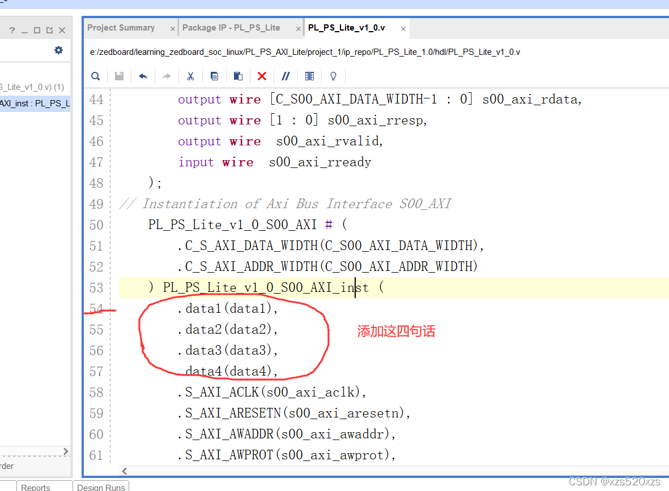The image size is (669, 491).
Task: Click the .S_AXI_AWPROT(s00_axi_awprot) line
Action: click(287, 455)
